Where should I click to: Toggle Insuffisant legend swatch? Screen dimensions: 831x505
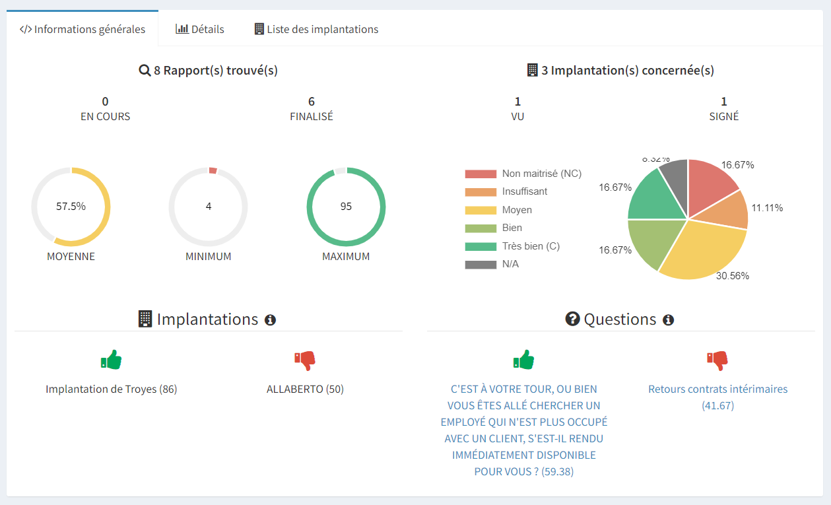click(x=481, y=191)
